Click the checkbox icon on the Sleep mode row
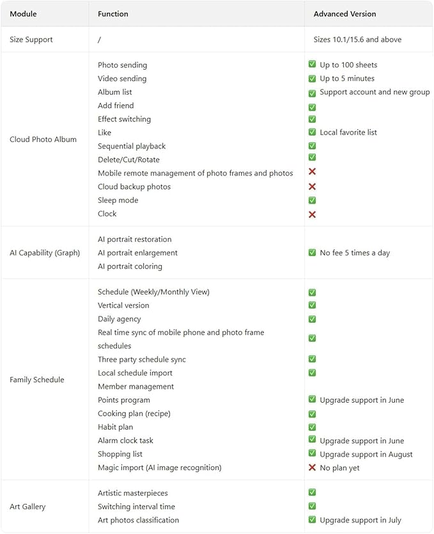 click(x=312, y=200)
